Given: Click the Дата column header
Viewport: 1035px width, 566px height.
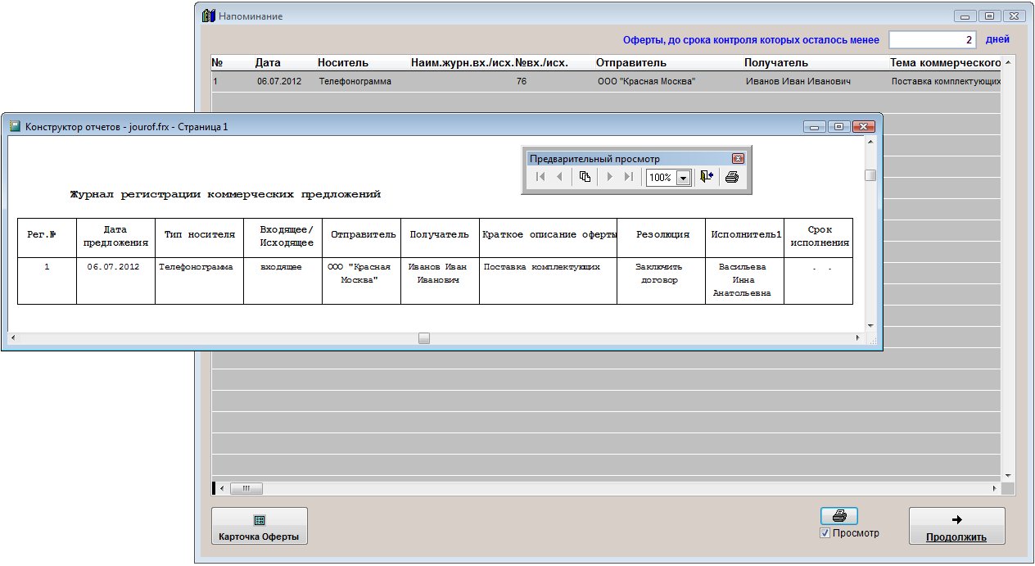Looking at the screenshot, I should pyautogui.click(x=268, y=62).
